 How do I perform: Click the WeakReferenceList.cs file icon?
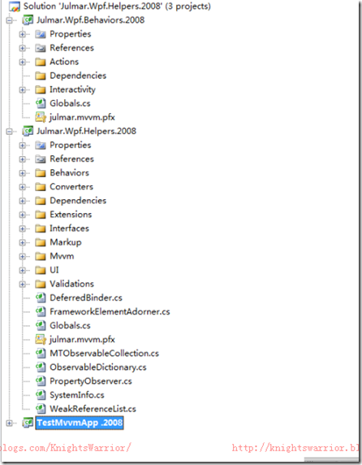pos(41,409)
